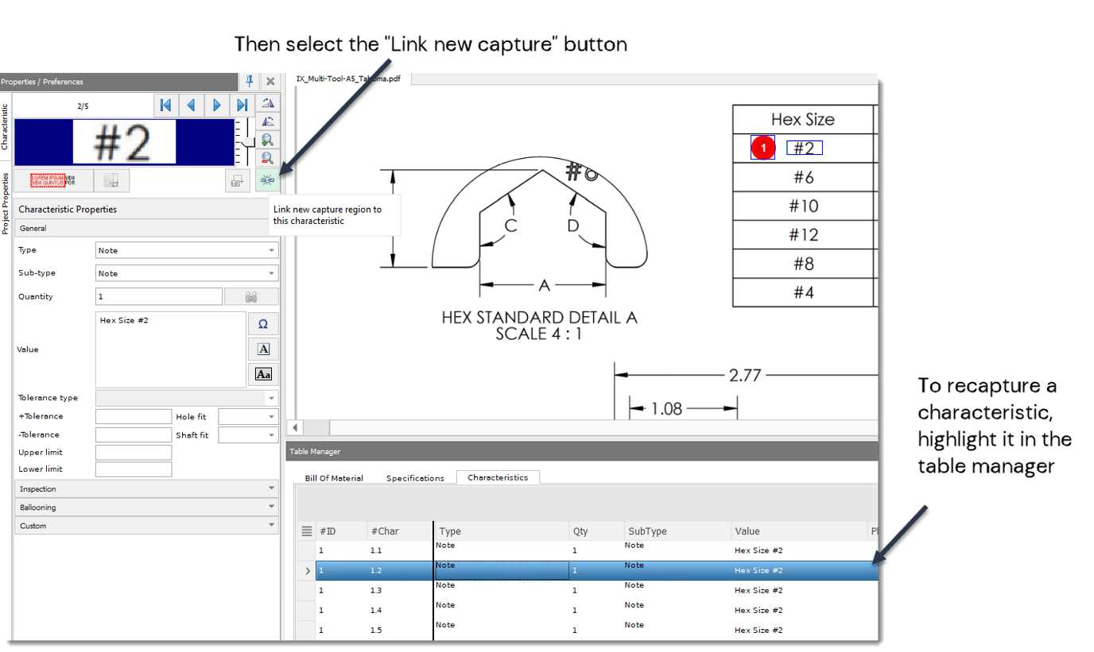1094x652 pixels.
Task: Toggle the A font formatting button
Action: 262,349
